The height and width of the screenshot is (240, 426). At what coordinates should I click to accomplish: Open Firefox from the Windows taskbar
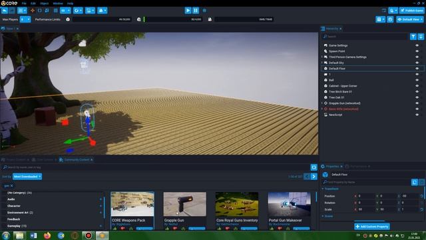47,235
